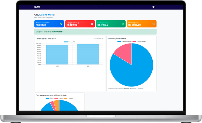The width and height of the screenshot is (202, 123).
Task: Click the Saldo (aberto) card label
Action: click(103, 23)
